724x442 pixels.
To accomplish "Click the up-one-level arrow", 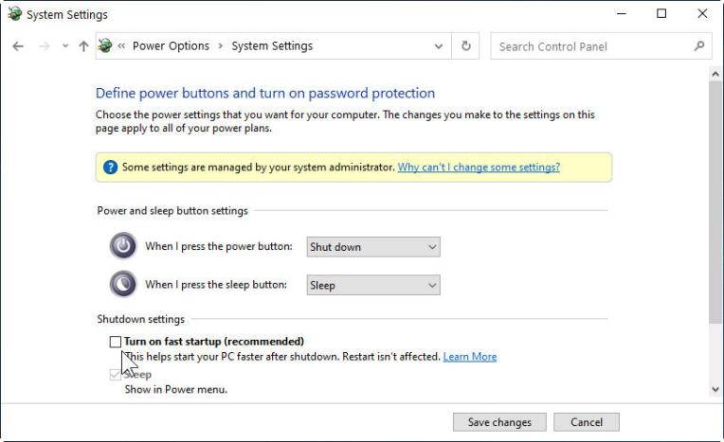I will [83, 46].
